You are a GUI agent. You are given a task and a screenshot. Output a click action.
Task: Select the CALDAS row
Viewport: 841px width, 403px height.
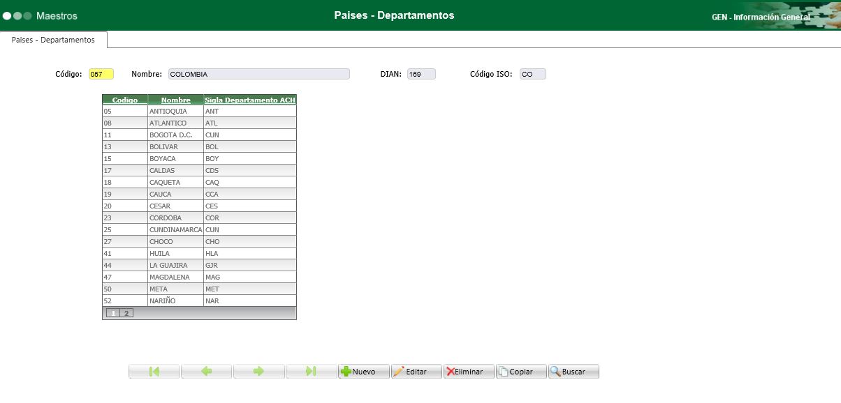199,170
